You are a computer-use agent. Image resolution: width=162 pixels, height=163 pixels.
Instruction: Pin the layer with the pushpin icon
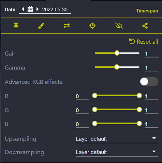click(x=16, y=26)
